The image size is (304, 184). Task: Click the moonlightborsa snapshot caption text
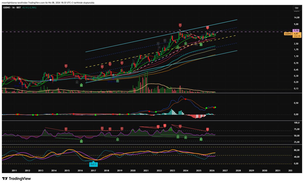point(48,2)
